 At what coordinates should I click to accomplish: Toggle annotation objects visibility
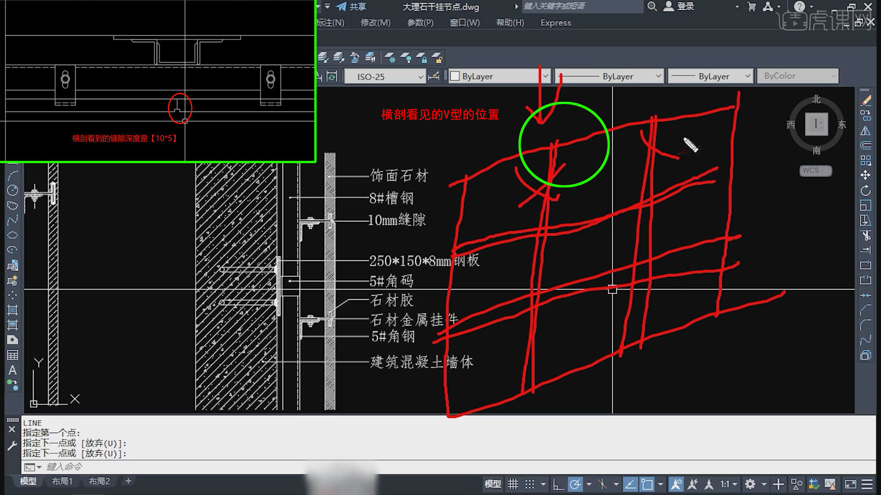(675, 484)
